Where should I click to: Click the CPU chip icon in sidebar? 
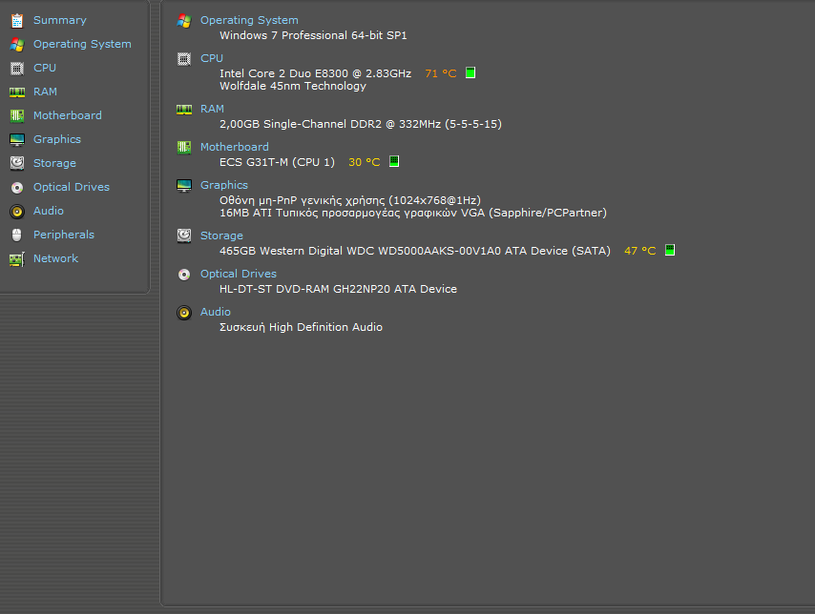pyautogui.click(x=17, y=69)
